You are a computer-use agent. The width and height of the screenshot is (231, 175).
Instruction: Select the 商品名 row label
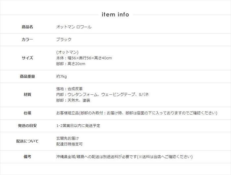27,27
